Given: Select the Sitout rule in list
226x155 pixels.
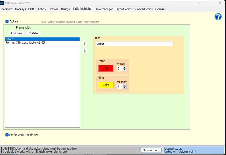Looking at the screenshot, I should point(43,39).
